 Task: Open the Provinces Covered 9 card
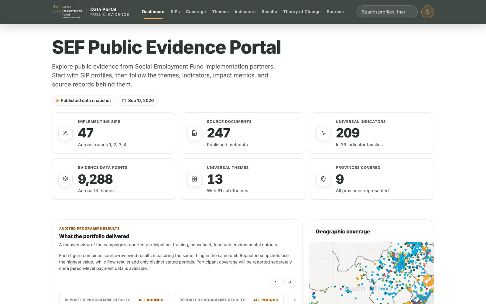click(x=372, y=179)
